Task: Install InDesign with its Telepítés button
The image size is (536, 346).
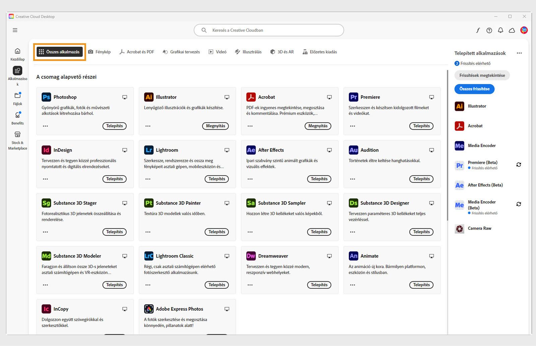Action: (x=115, y=179)
